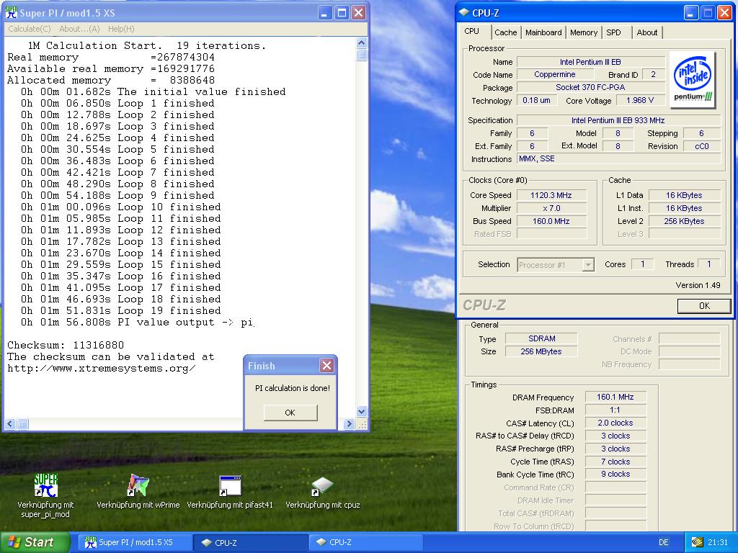Click the memory Size value 256 MBytes

click(x=541, y=351)
